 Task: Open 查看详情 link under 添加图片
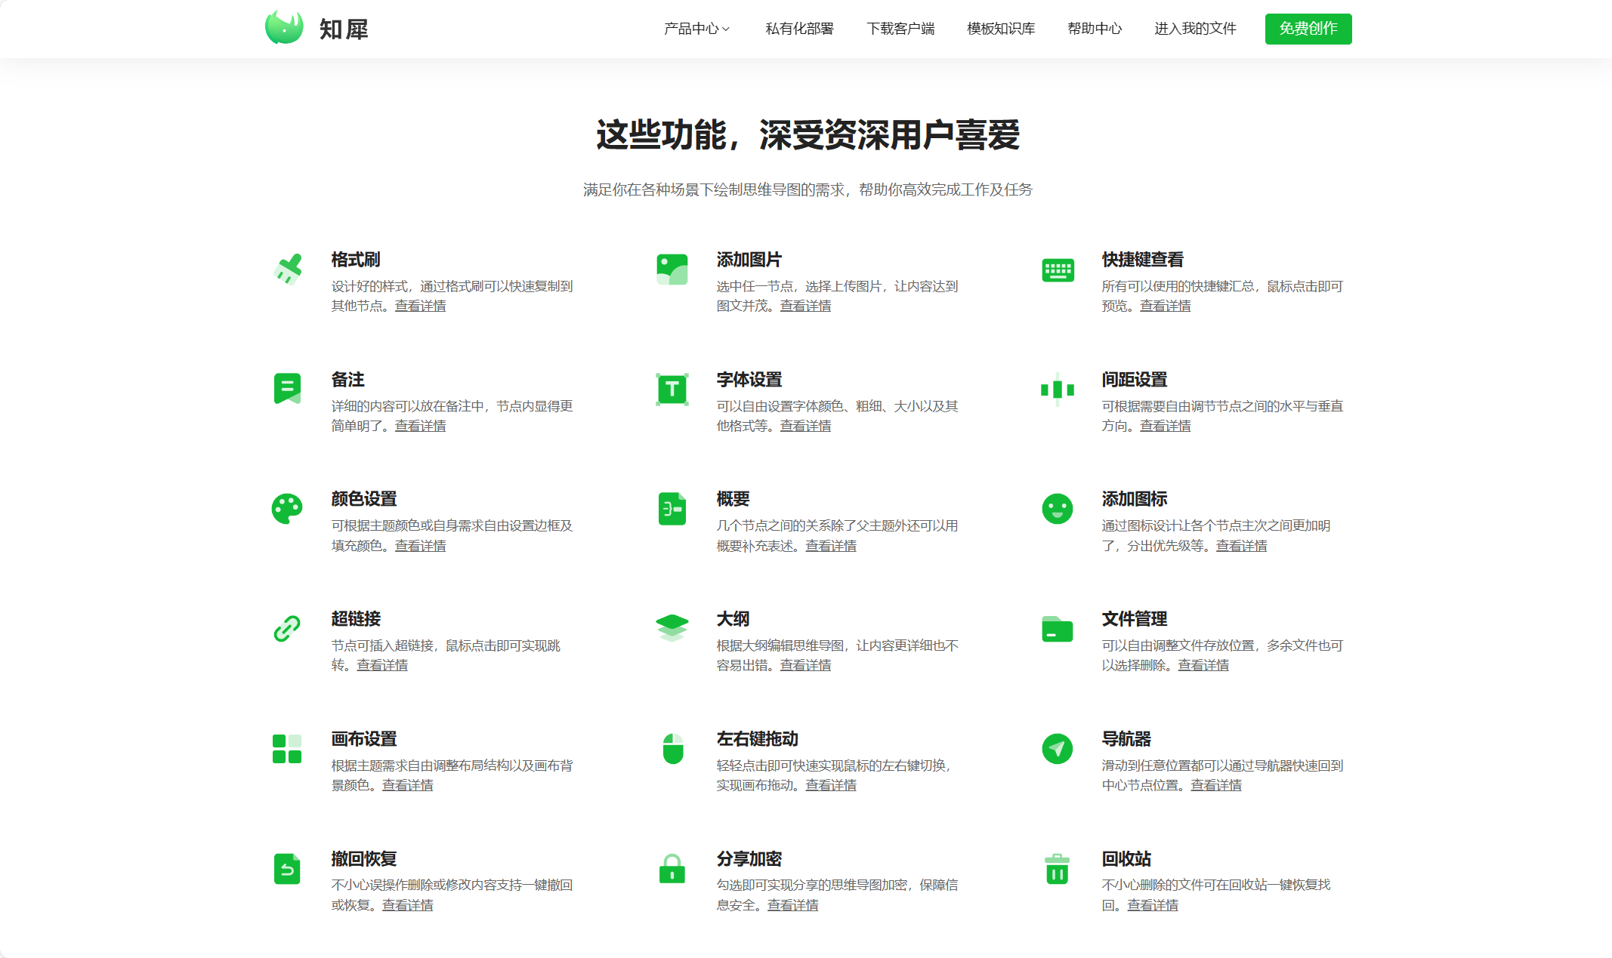(805, 306)
